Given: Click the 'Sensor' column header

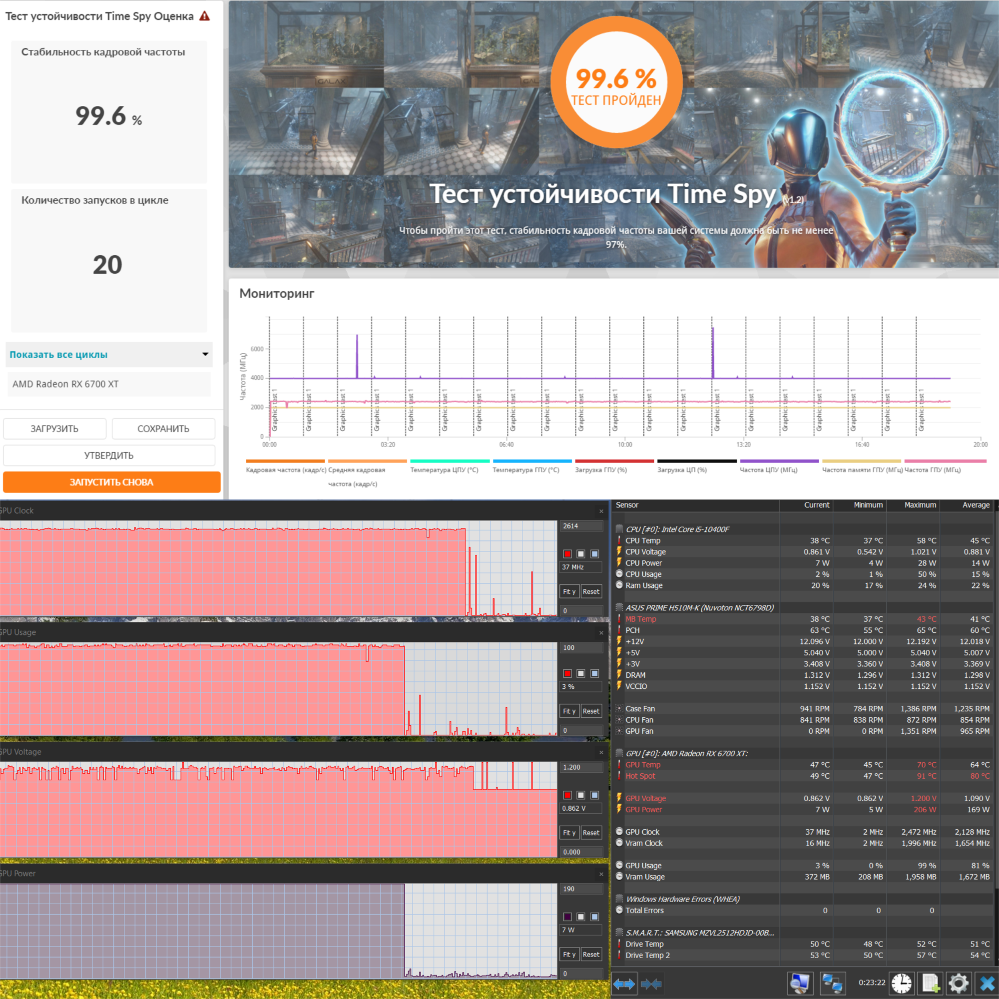Looking at the screenshot, I should tap(627, 504).
